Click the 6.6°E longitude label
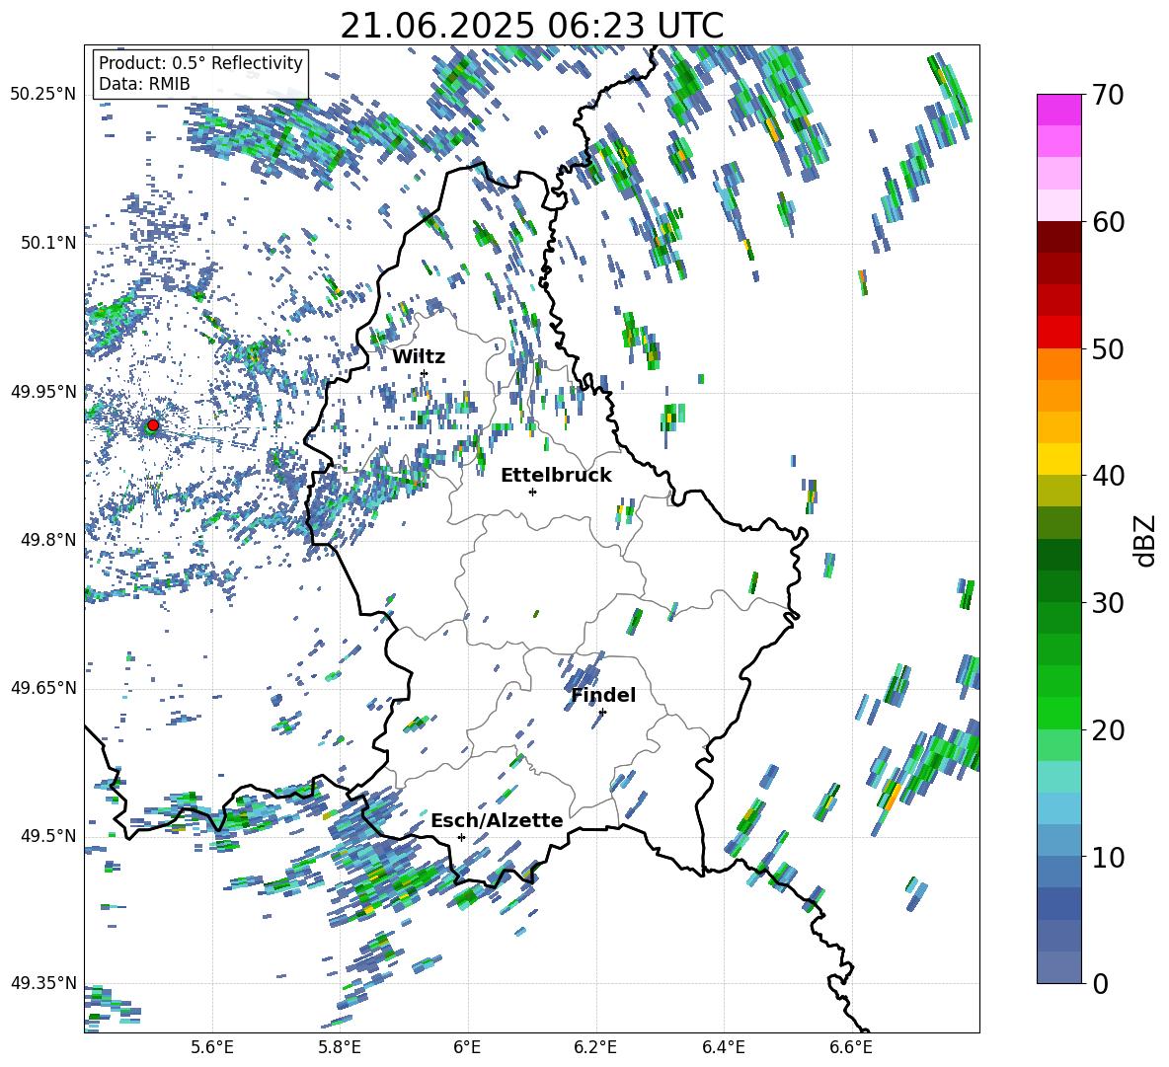 [851, 1047]
